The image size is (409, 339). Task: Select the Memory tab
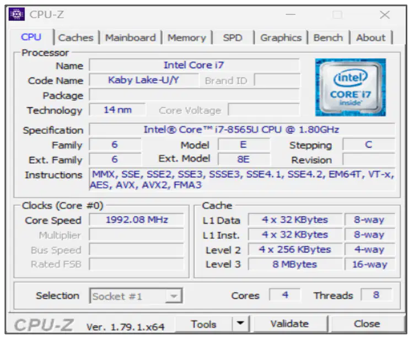186,38
